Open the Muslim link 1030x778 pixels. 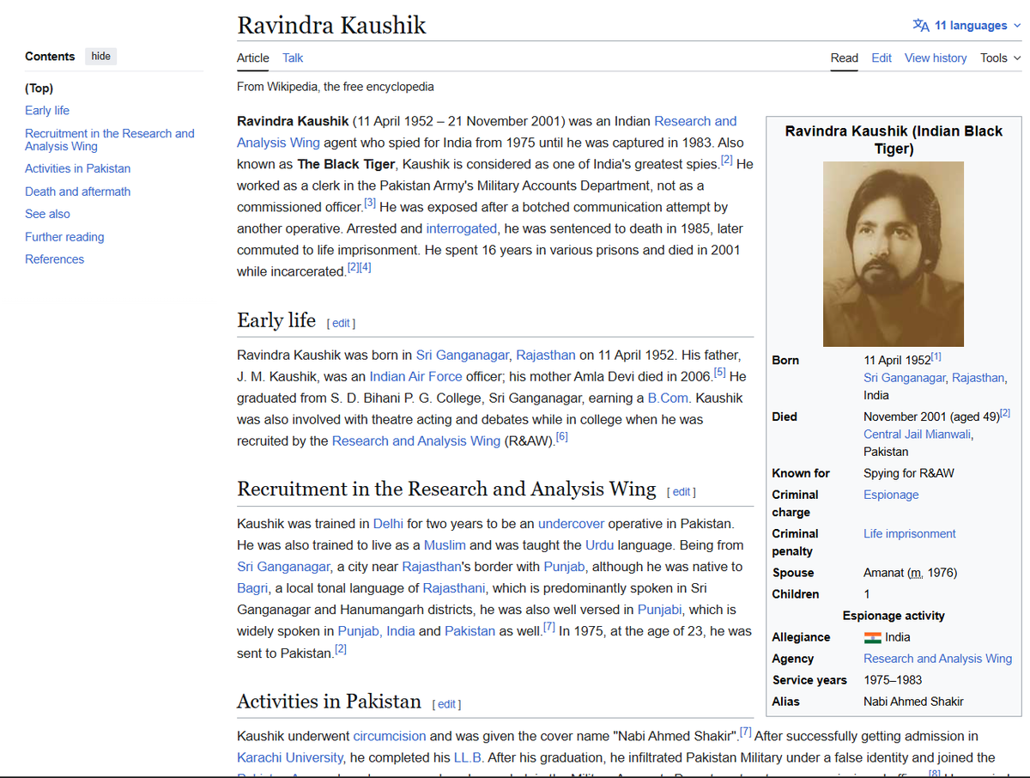click(x=445, y=545)
